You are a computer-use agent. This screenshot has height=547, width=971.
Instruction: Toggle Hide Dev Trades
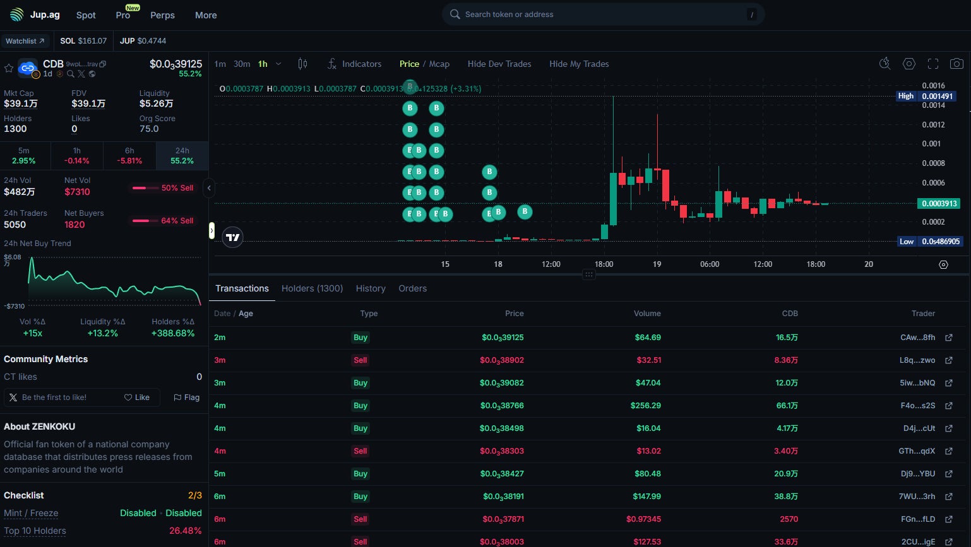point(499,64)
